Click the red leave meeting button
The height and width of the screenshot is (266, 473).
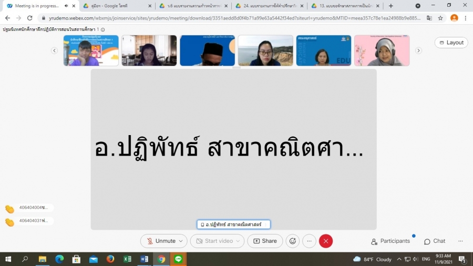(326, 241)
